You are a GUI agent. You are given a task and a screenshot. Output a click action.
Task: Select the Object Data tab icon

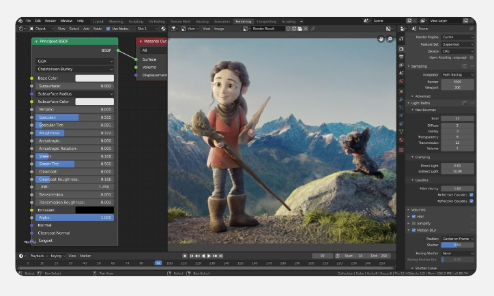[401, 132]
